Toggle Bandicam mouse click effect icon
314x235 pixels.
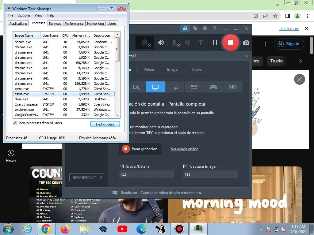tap(188, 43)
